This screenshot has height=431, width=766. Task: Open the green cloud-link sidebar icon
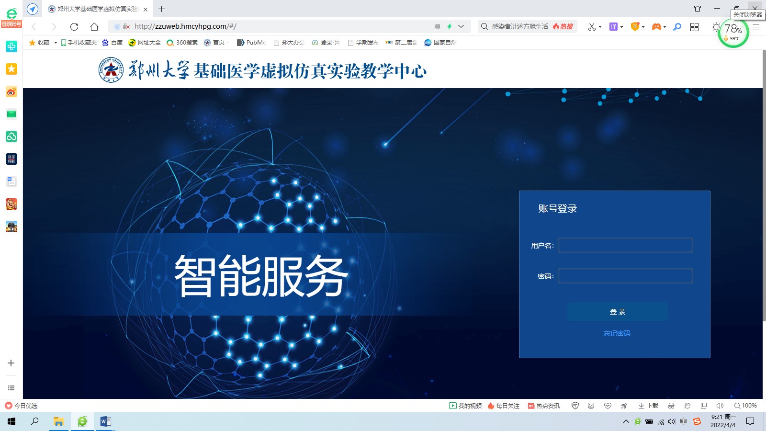tap(11, 136)
